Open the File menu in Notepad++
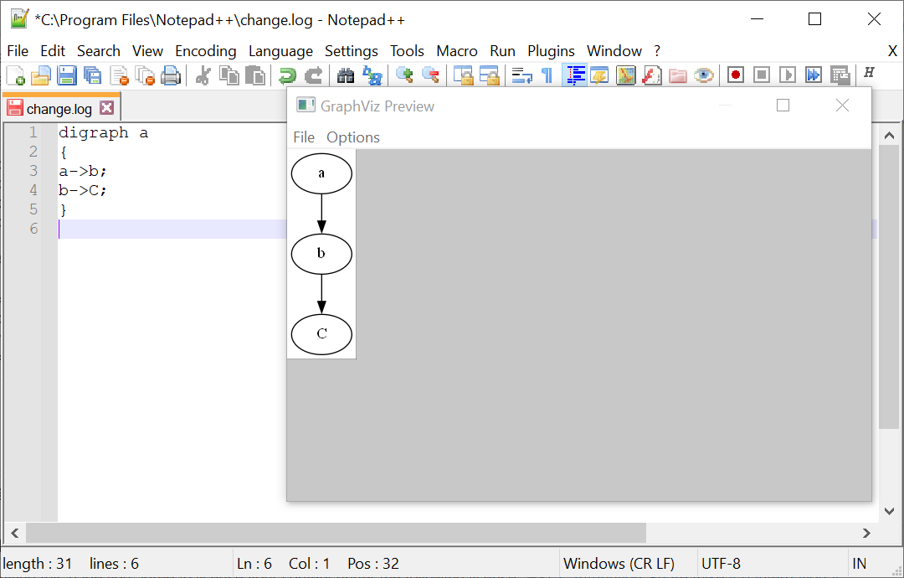This screenshot has height=578, width=904. (18, 51)
